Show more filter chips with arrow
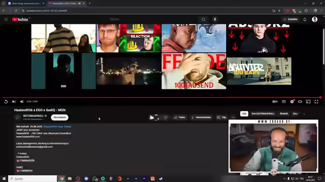Image resolution: width=325 pixels, height=182 pixels. tap(304, 114)
